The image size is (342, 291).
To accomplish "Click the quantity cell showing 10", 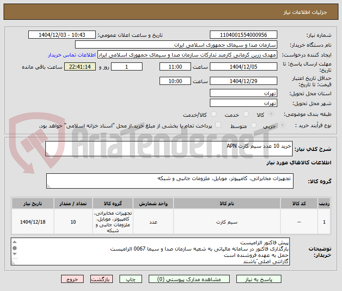I will click(73, 222).
